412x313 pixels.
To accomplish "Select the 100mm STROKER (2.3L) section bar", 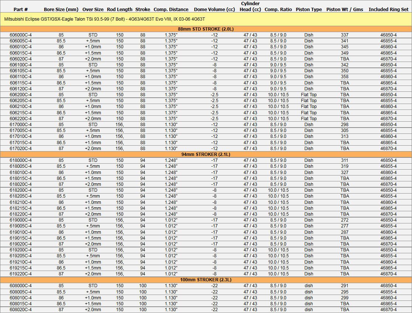I will tap(206, 279).
